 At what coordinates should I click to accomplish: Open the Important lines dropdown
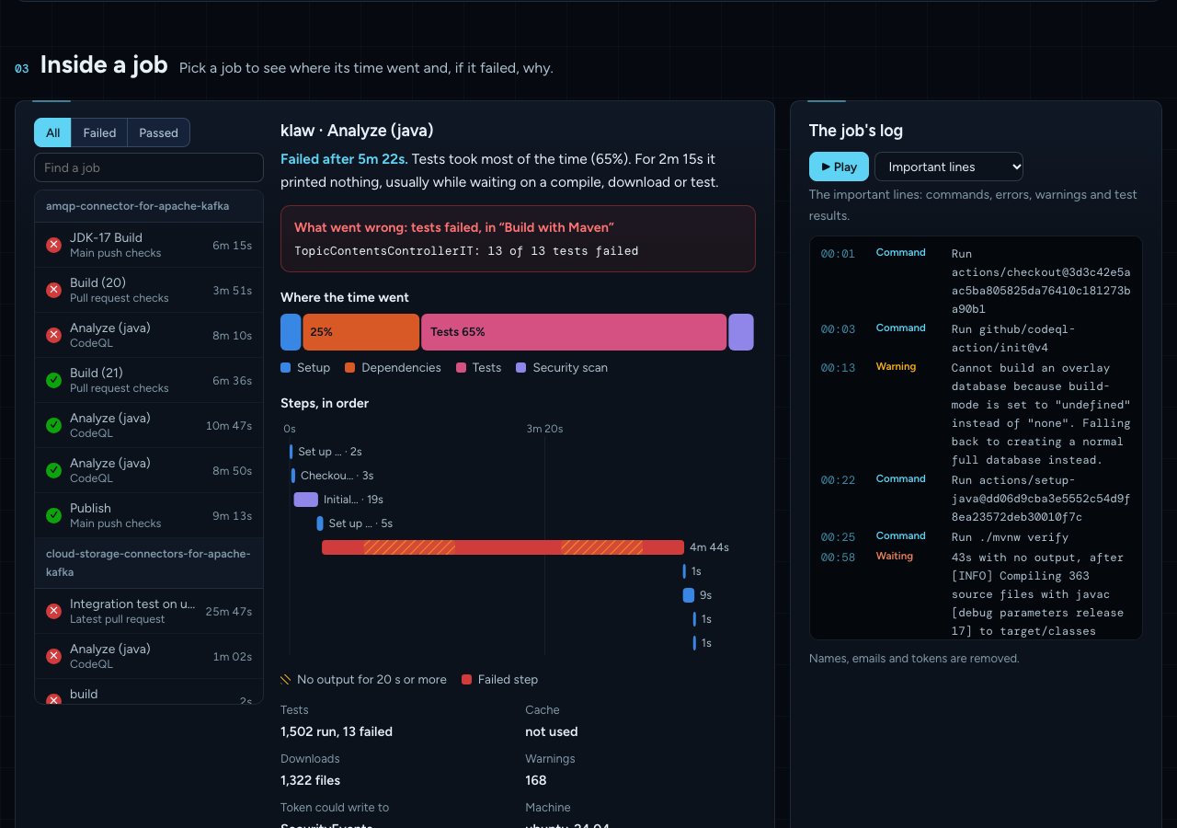(x=949, y=167)
